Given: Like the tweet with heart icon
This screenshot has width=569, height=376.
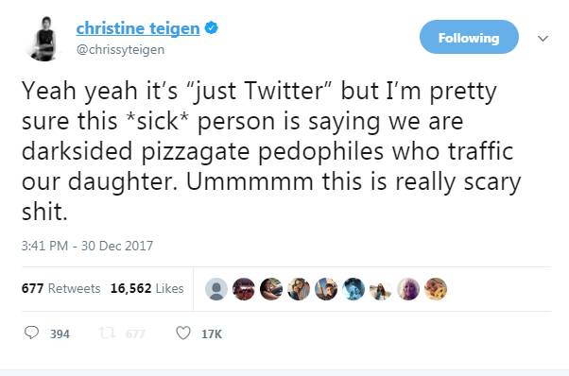Looking at the screenshot, I should click(183, 333).
